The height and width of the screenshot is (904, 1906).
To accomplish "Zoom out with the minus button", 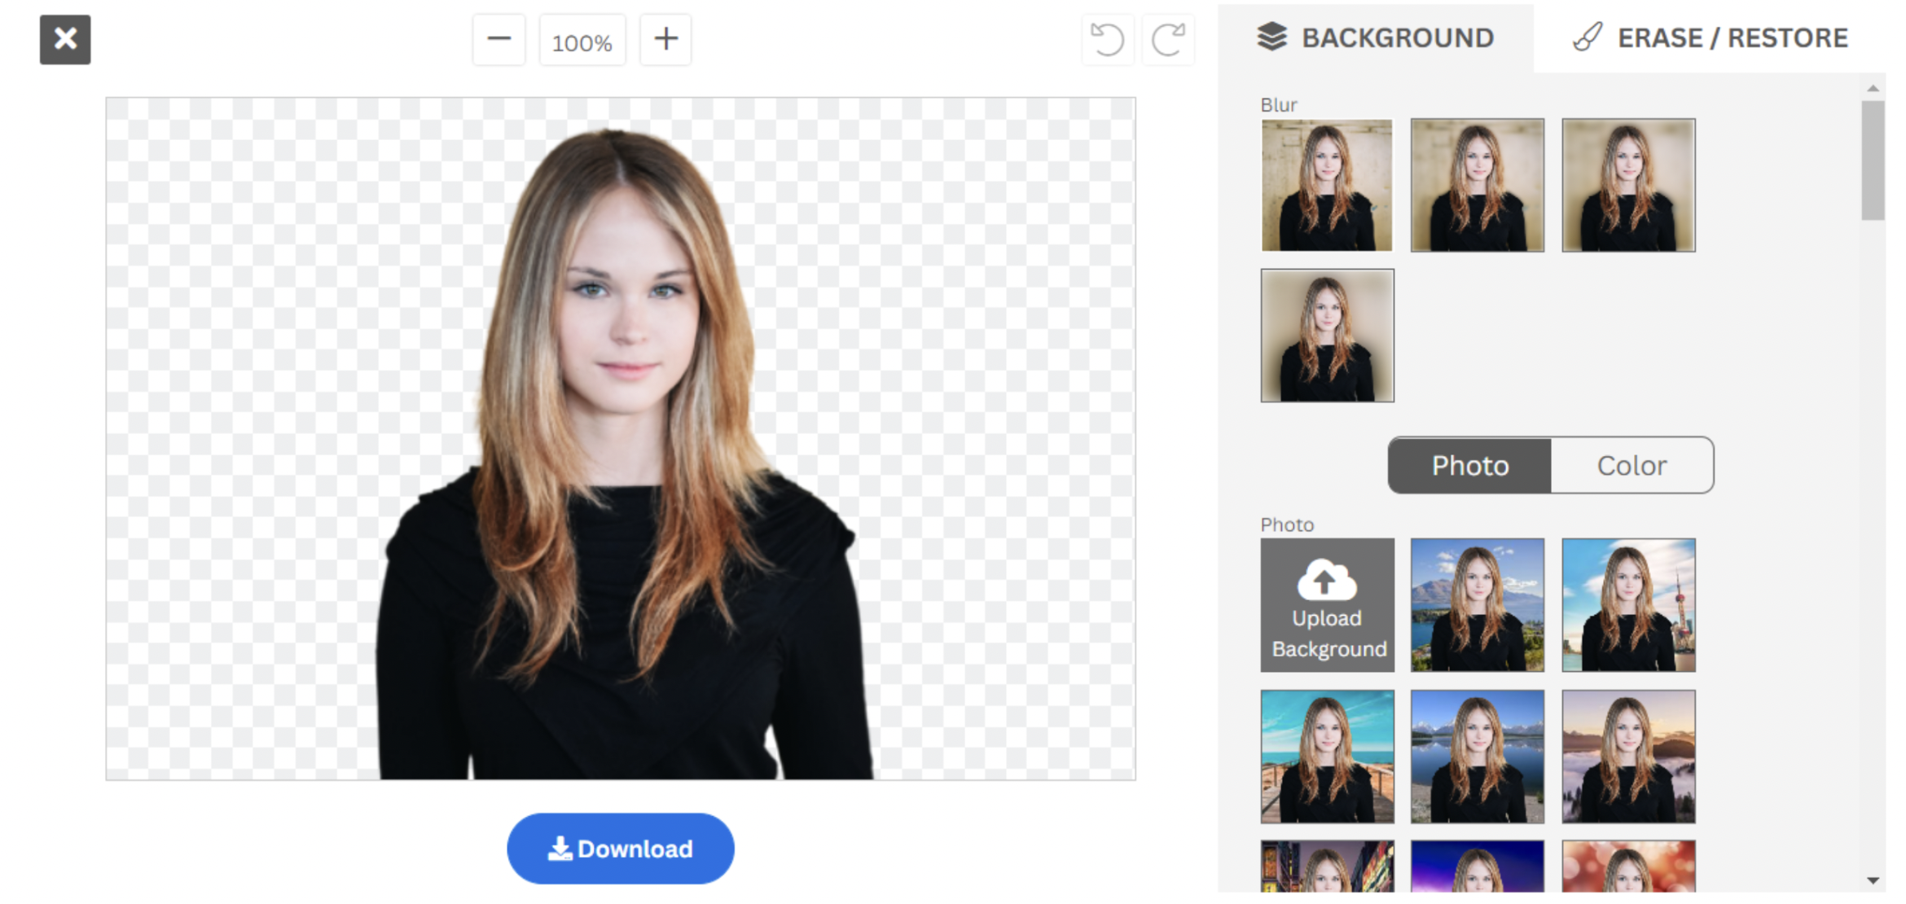I will [498, 39].
